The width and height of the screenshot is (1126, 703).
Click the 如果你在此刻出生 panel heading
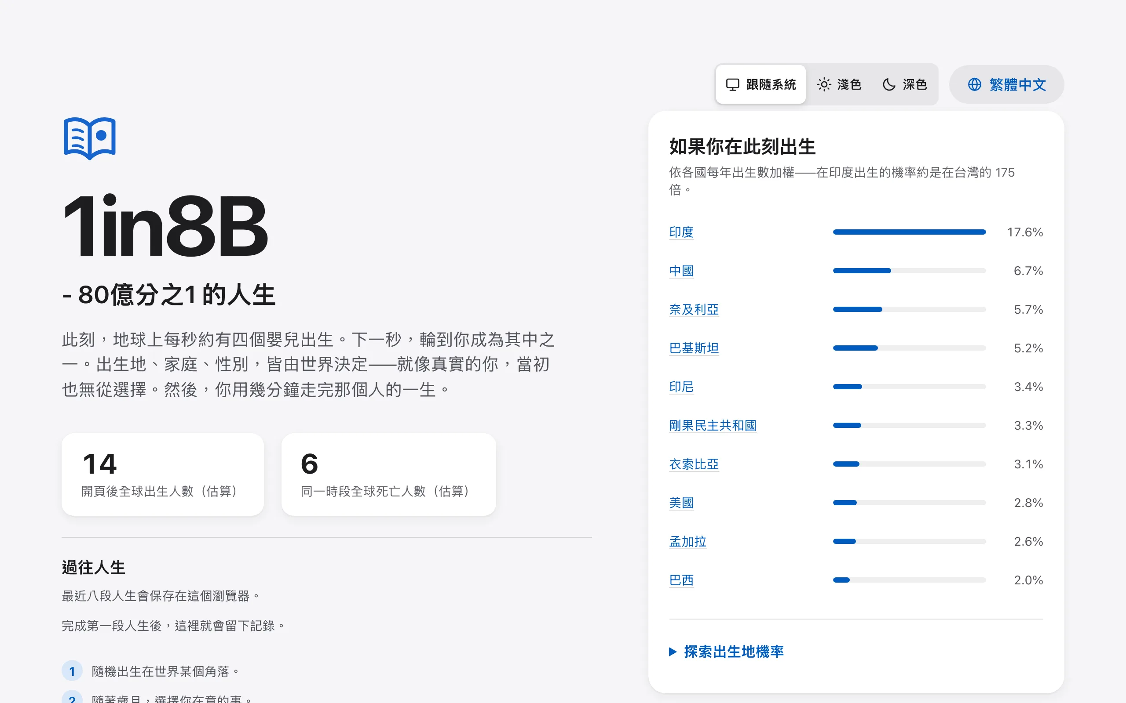742,146
